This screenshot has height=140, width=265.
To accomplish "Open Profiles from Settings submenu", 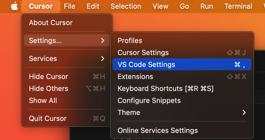I will (x=130, y=41).
